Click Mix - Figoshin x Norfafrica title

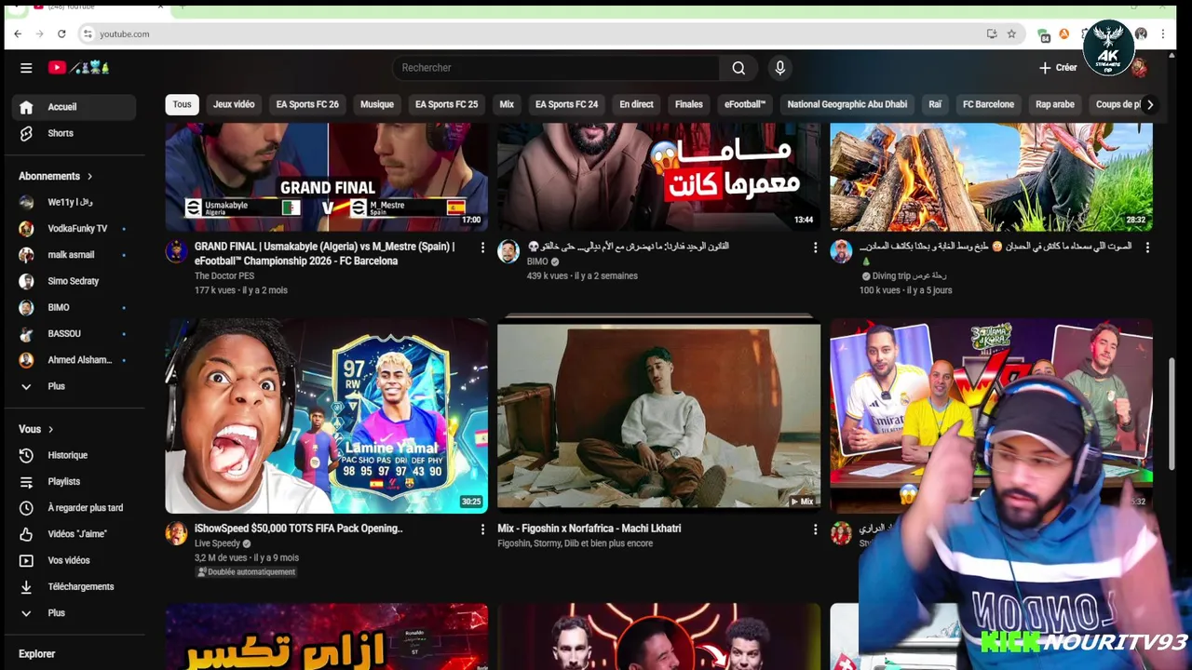click(589, 529)
